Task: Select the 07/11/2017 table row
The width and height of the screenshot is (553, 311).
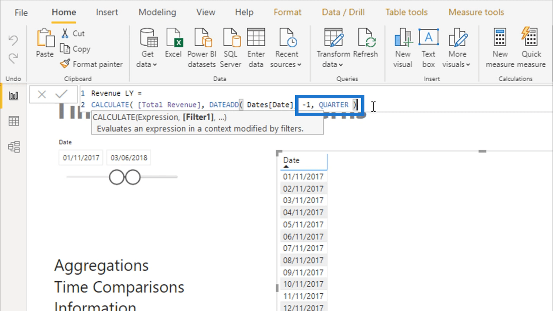Action: 303,248
